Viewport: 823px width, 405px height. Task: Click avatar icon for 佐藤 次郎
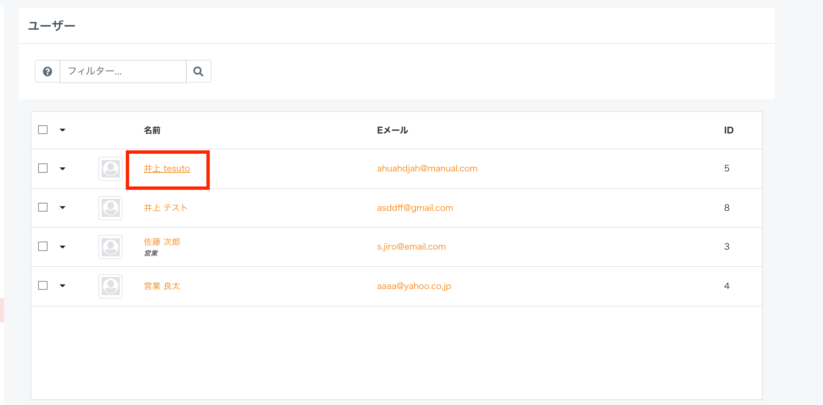(110, 247)
